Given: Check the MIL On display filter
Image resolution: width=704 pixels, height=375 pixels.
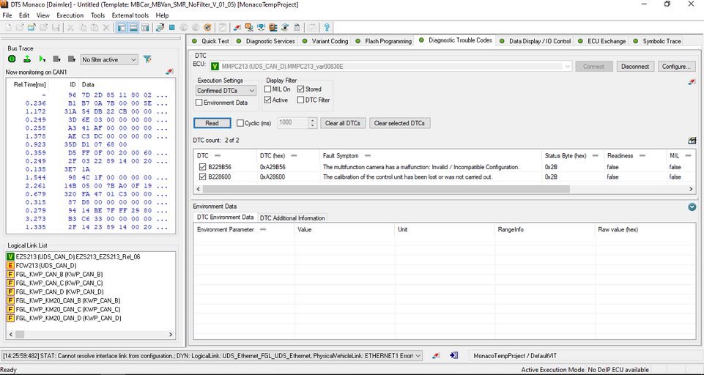Looking at the screenshot, I should [267, 89].
